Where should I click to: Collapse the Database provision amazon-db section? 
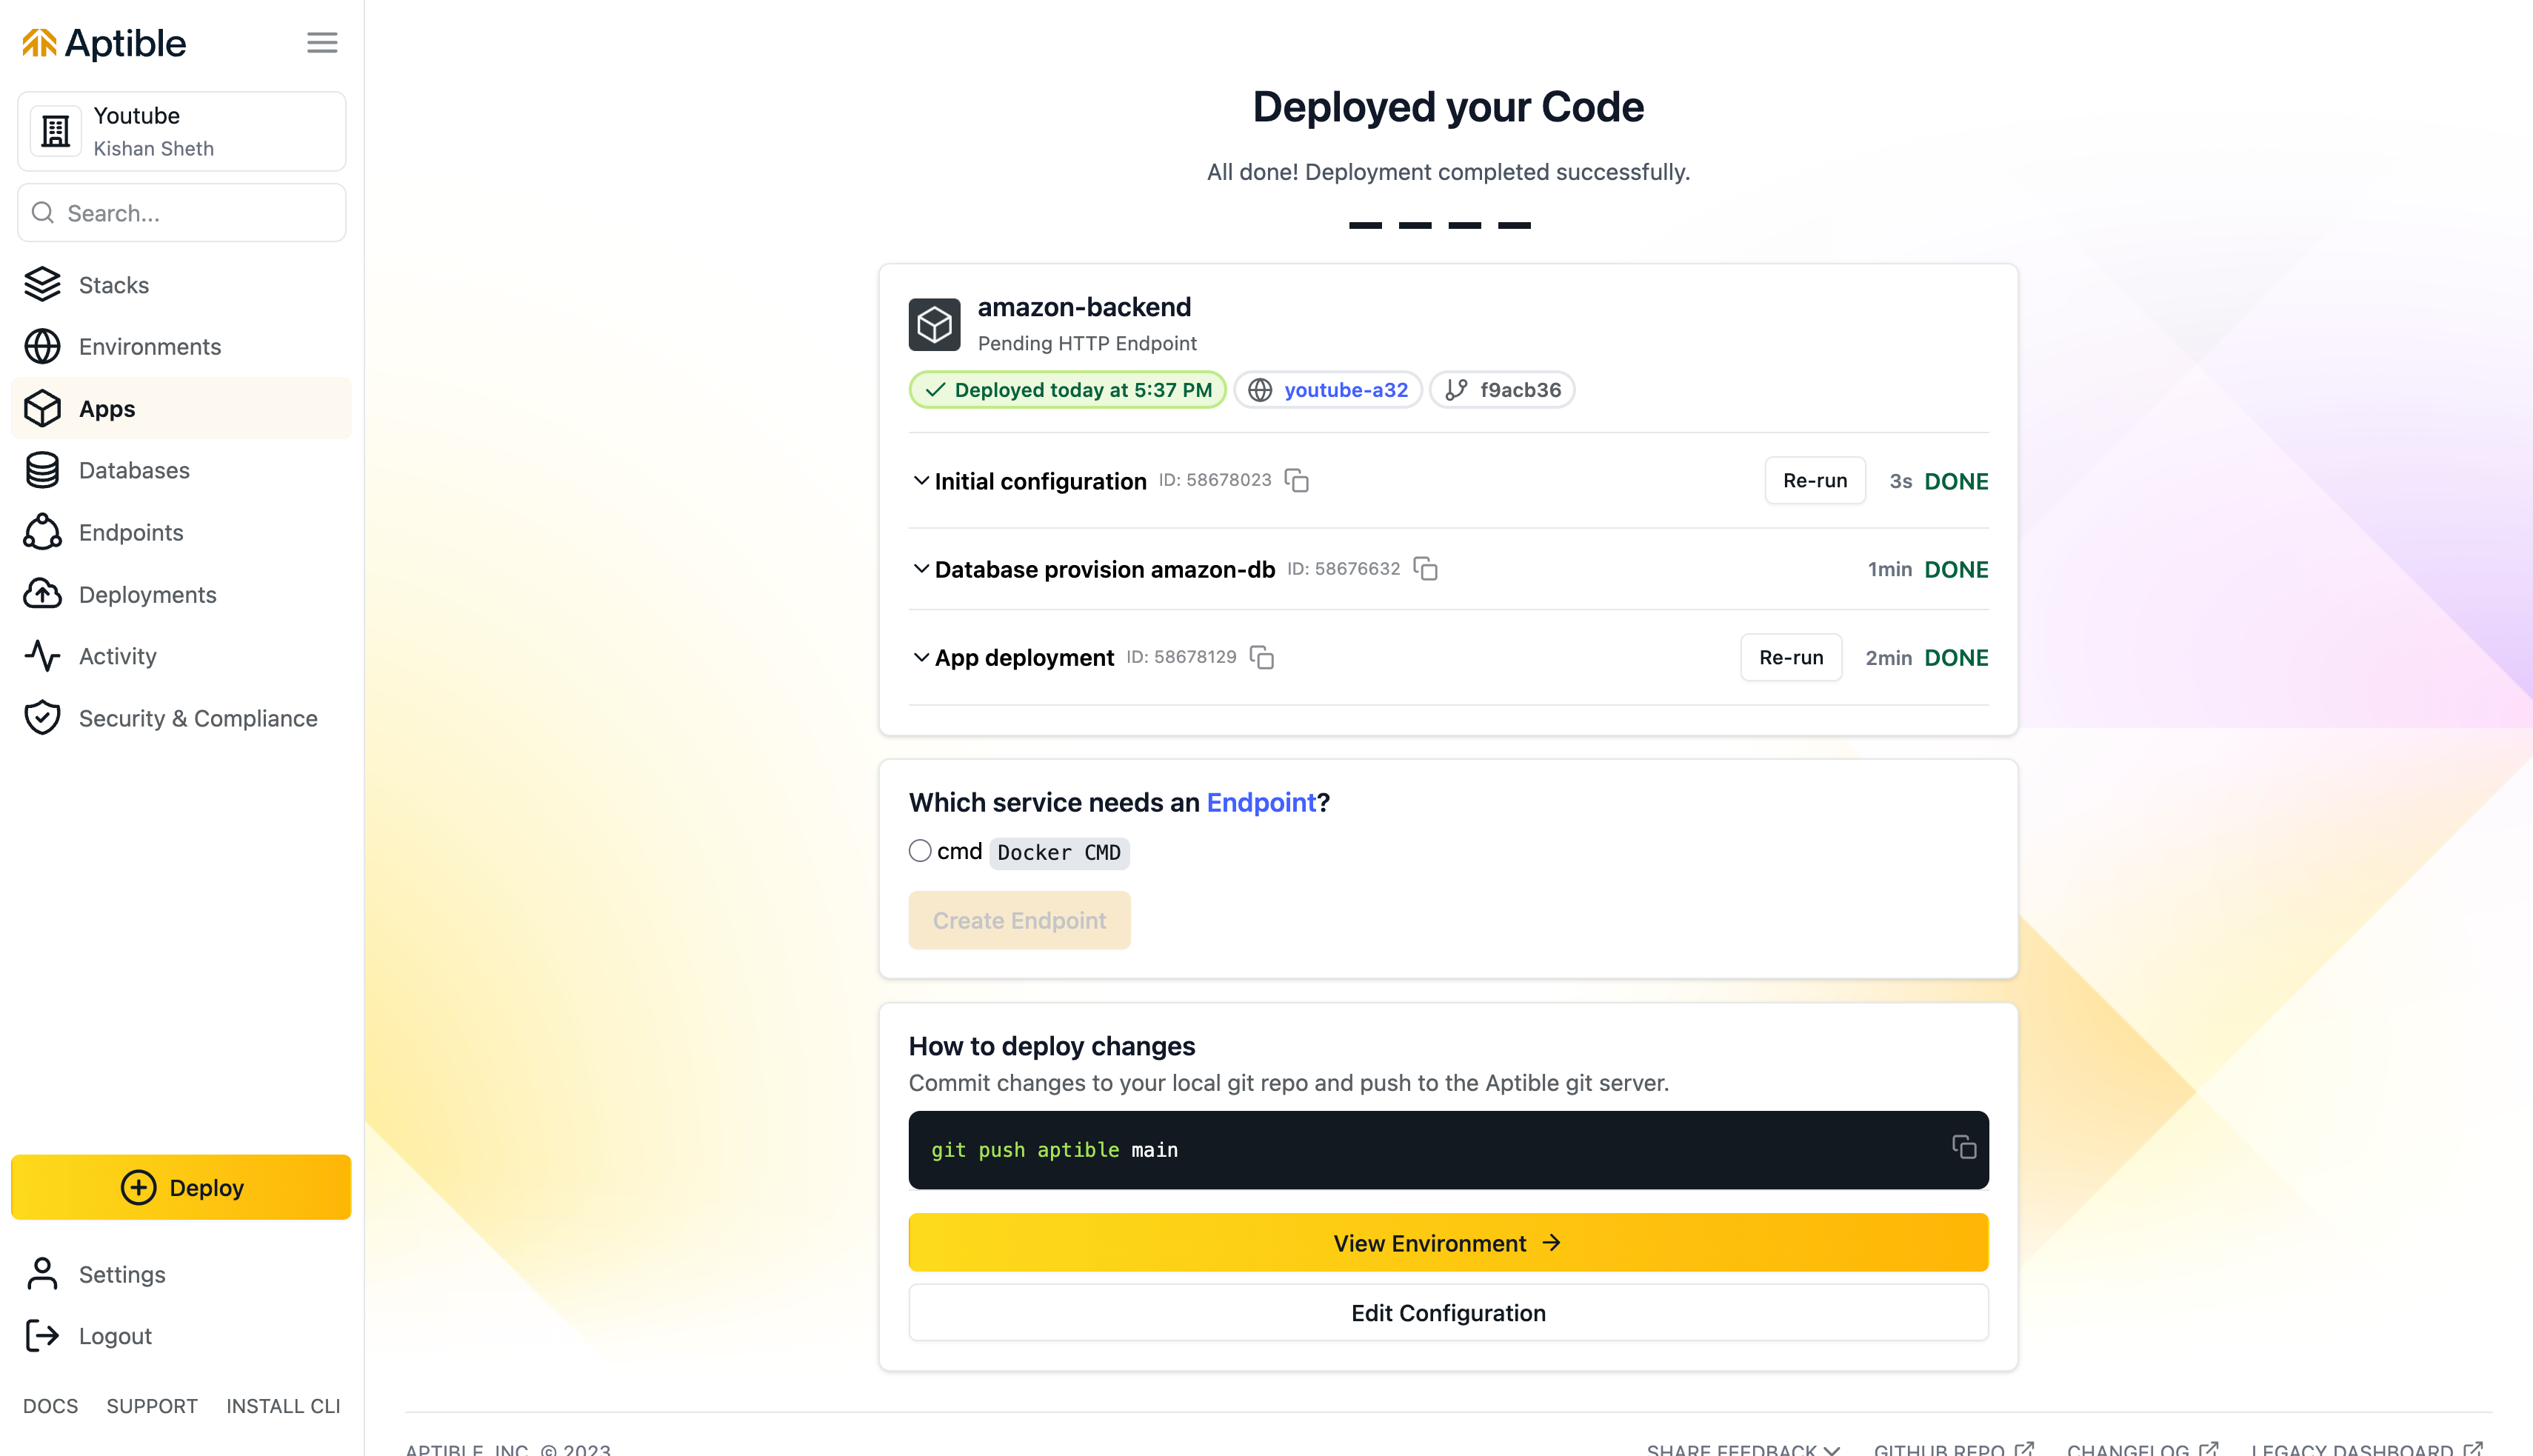921,568
